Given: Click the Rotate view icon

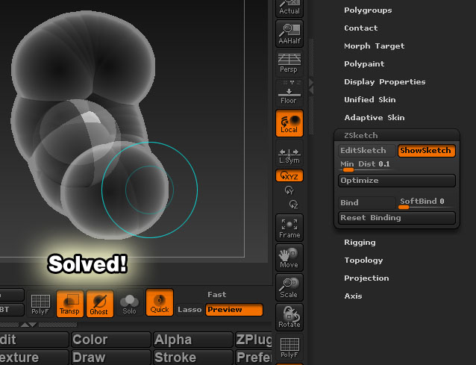Looking at the screenshot, I should [x=289, y=317].
